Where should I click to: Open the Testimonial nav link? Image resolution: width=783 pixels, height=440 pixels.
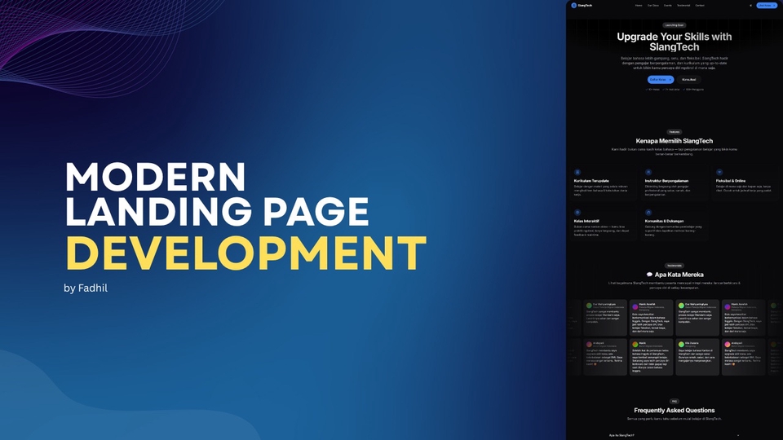pyautogui.click(x=683, y=5)
